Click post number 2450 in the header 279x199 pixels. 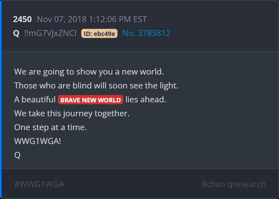click(x=22, y=19)
